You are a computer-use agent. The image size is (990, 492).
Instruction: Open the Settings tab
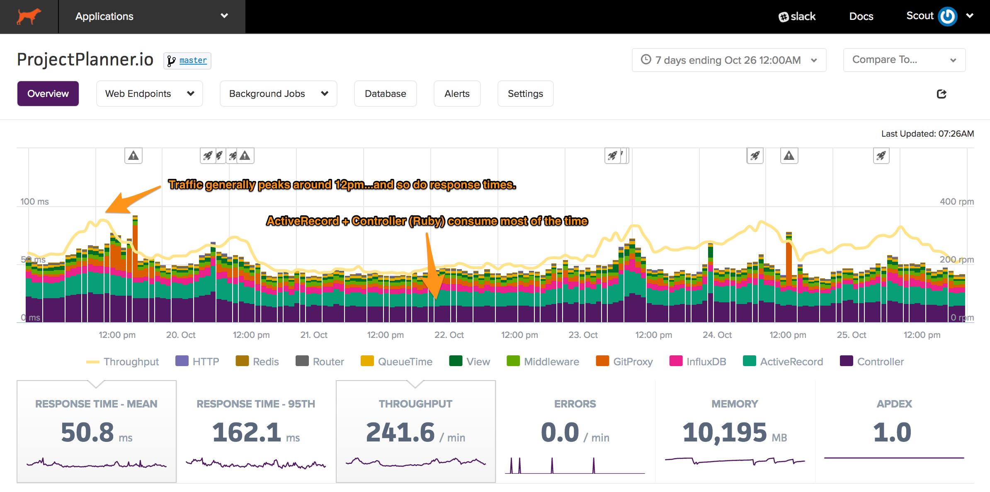[x=526, y=94]
